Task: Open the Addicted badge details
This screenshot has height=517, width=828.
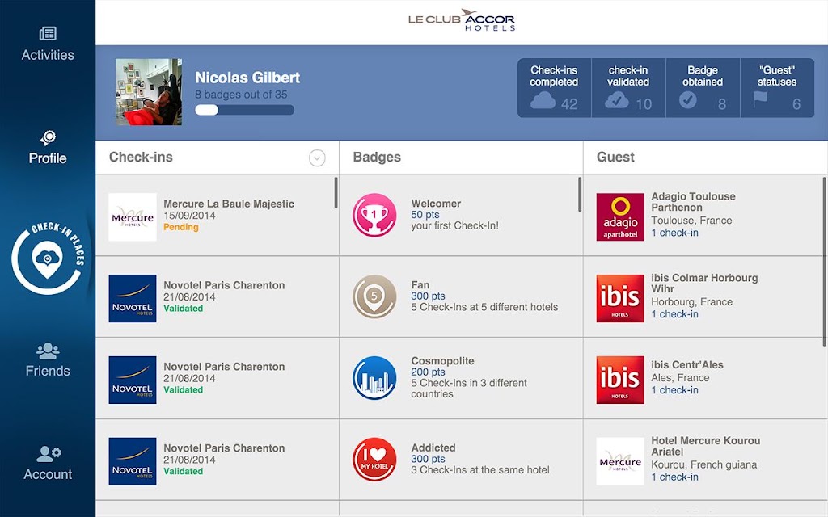Action: click(461, 460)
